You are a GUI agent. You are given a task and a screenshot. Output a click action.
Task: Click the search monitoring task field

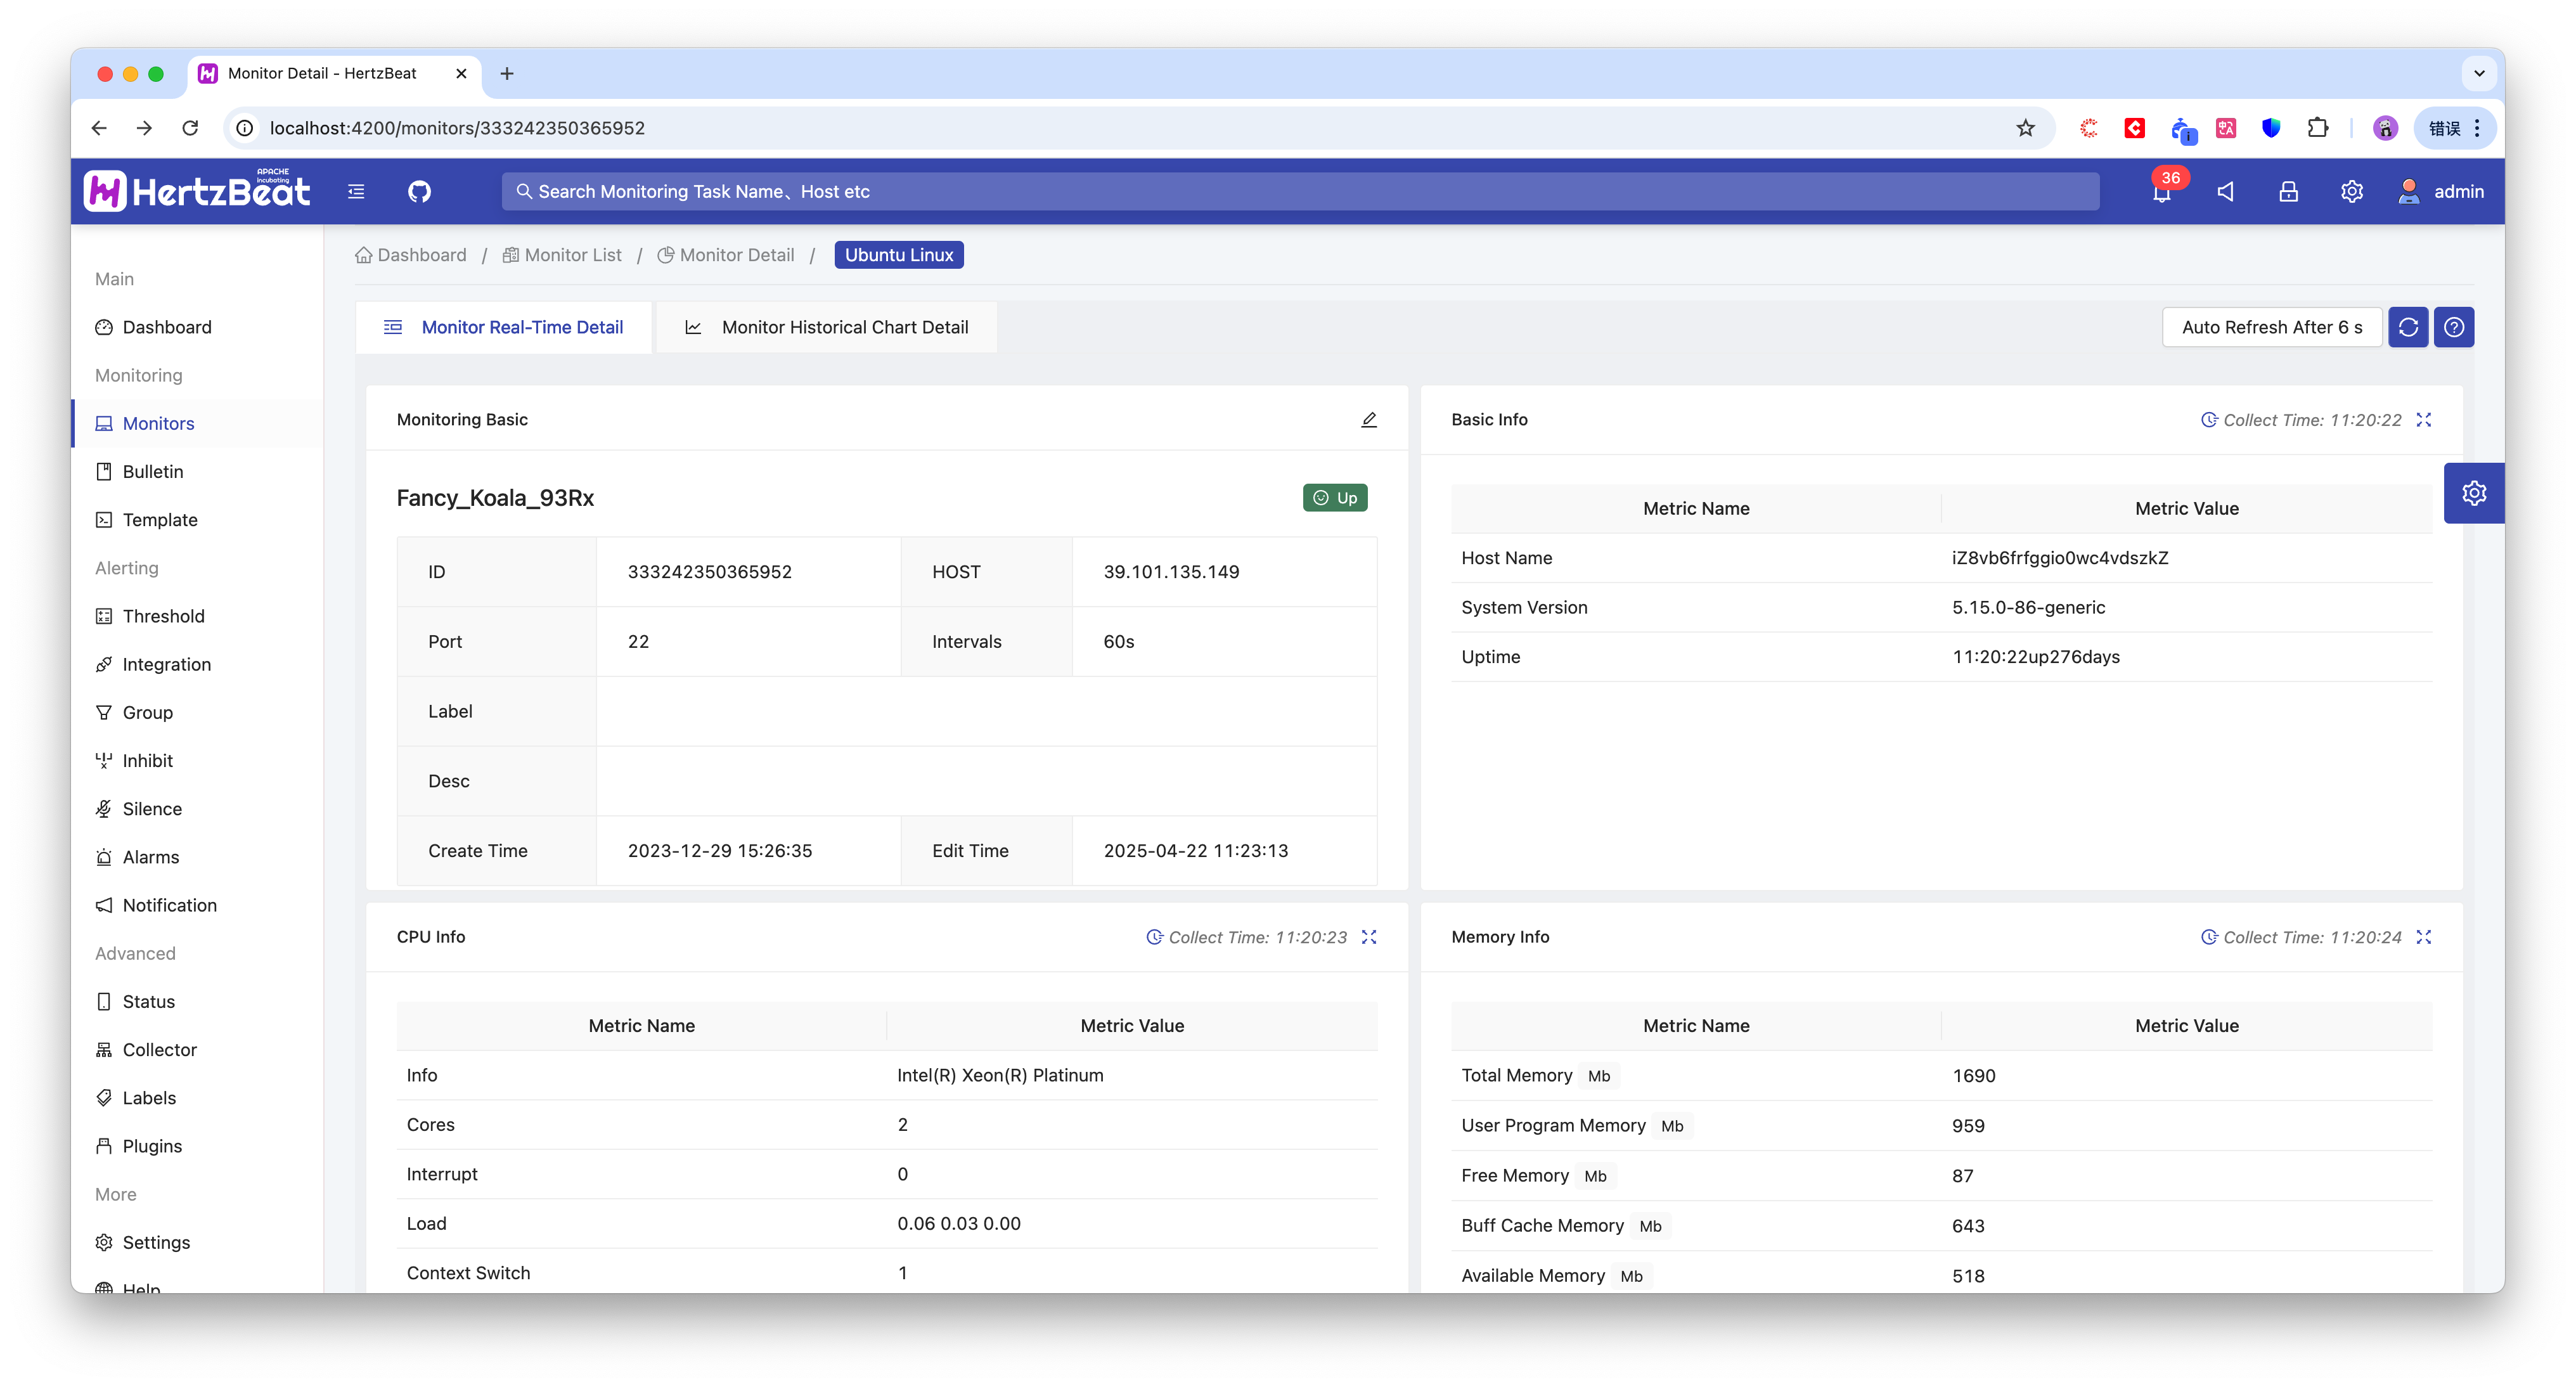[x=1300, y=191]
